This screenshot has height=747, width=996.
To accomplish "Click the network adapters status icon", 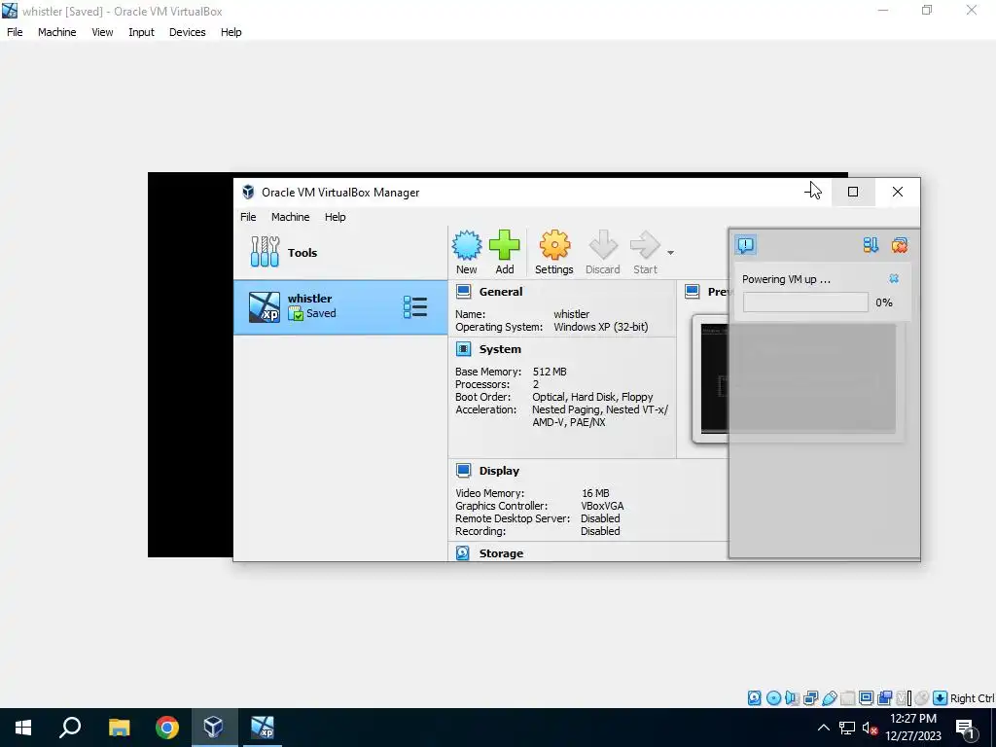I will coord(810,698).
